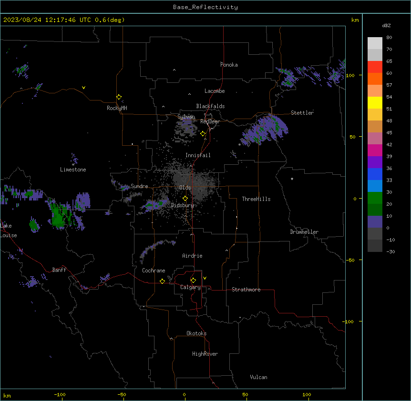Image resolution: width=411 pixels, height=401 pixels.
Task: Click the Airdrie city label
Action: tap(192, 256)
